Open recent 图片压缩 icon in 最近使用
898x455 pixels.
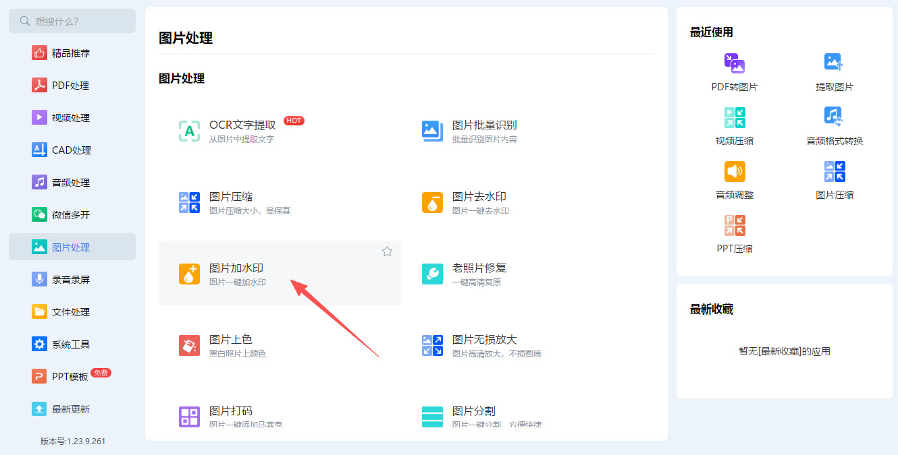[835, 171]
